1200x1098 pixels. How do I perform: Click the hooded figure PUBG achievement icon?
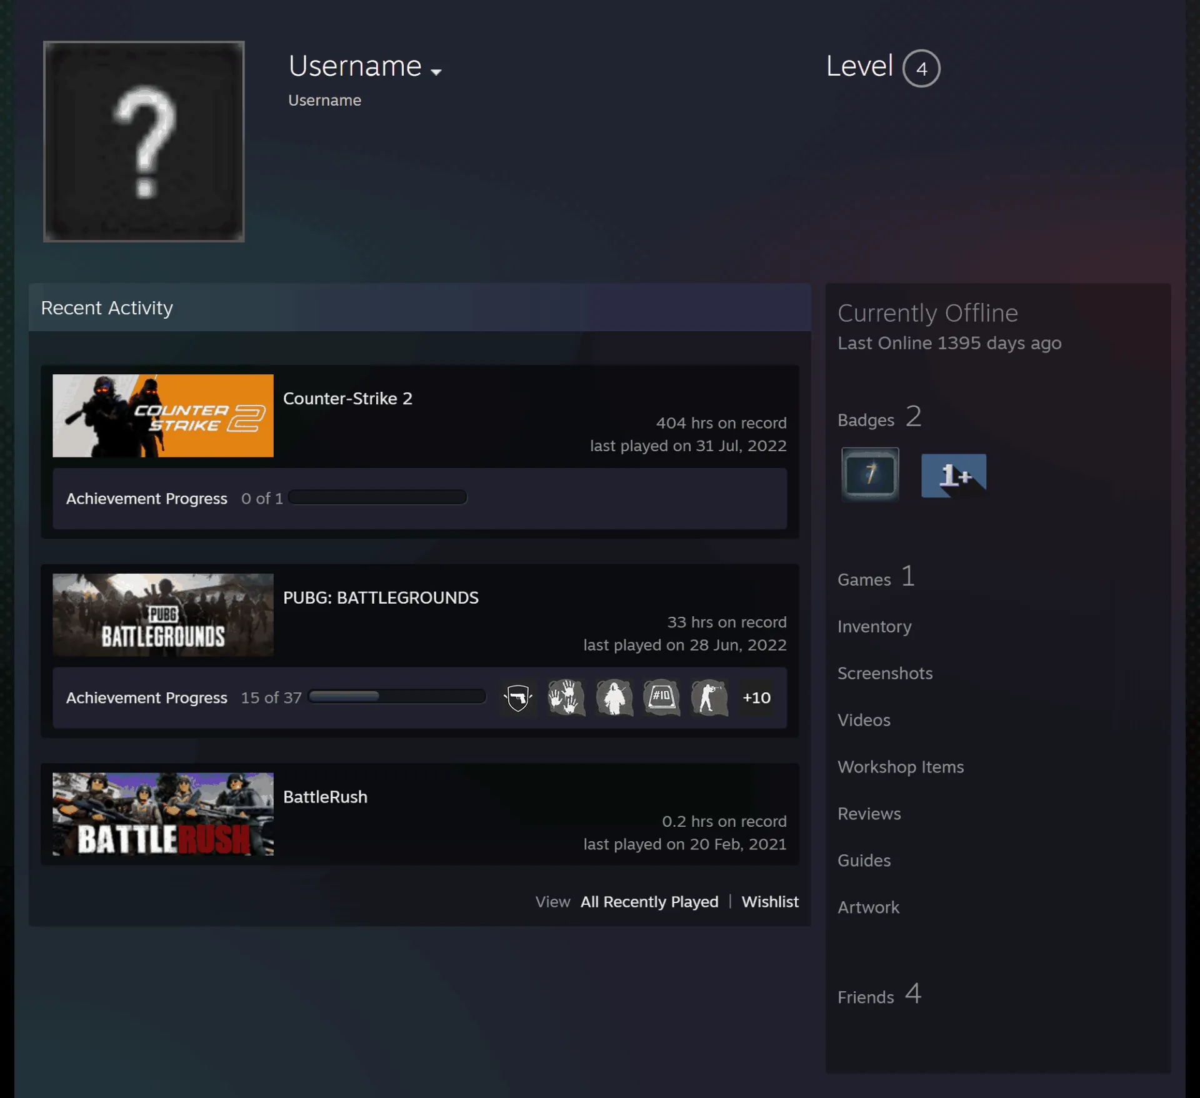click(614, 697)
